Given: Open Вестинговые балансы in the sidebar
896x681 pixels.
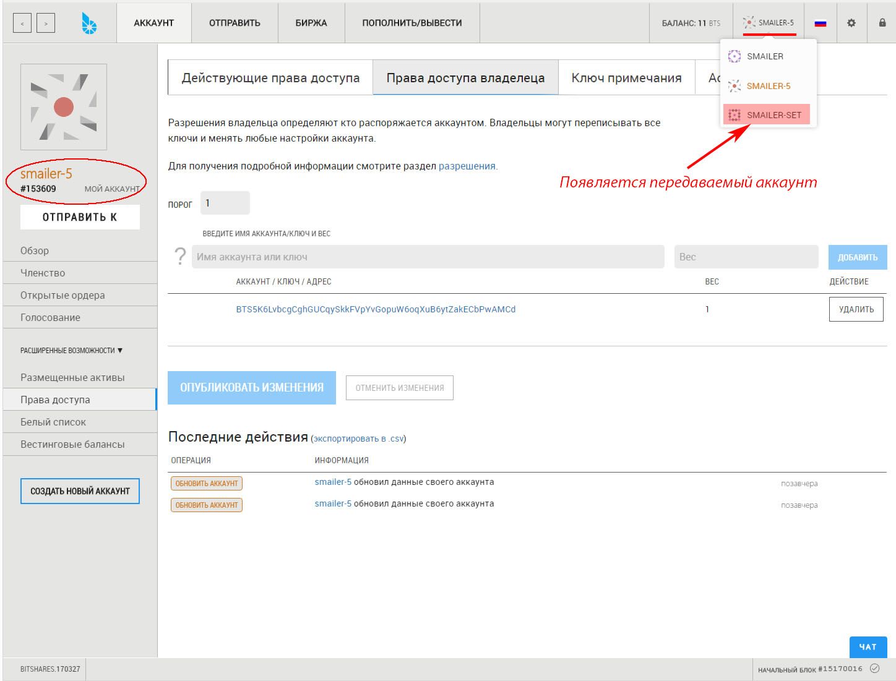Looking at the screenshot, I should pos(80,444).
